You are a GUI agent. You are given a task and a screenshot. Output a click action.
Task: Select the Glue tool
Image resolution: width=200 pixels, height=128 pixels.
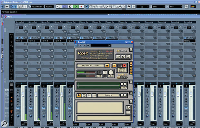click(97, 6)
